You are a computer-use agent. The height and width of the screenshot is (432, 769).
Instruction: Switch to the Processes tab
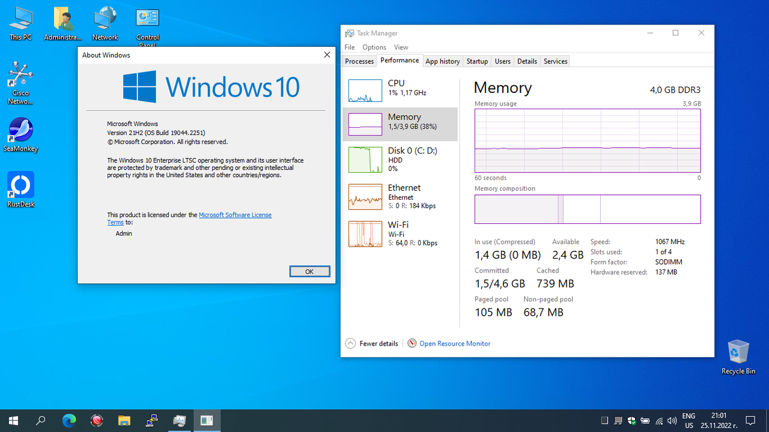click(x=359, y=61)
